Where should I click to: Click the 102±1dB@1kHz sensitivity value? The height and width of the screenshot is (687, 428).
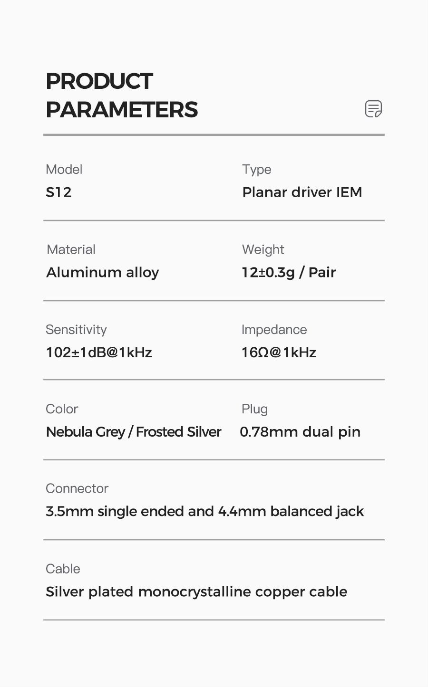[99, 353]
